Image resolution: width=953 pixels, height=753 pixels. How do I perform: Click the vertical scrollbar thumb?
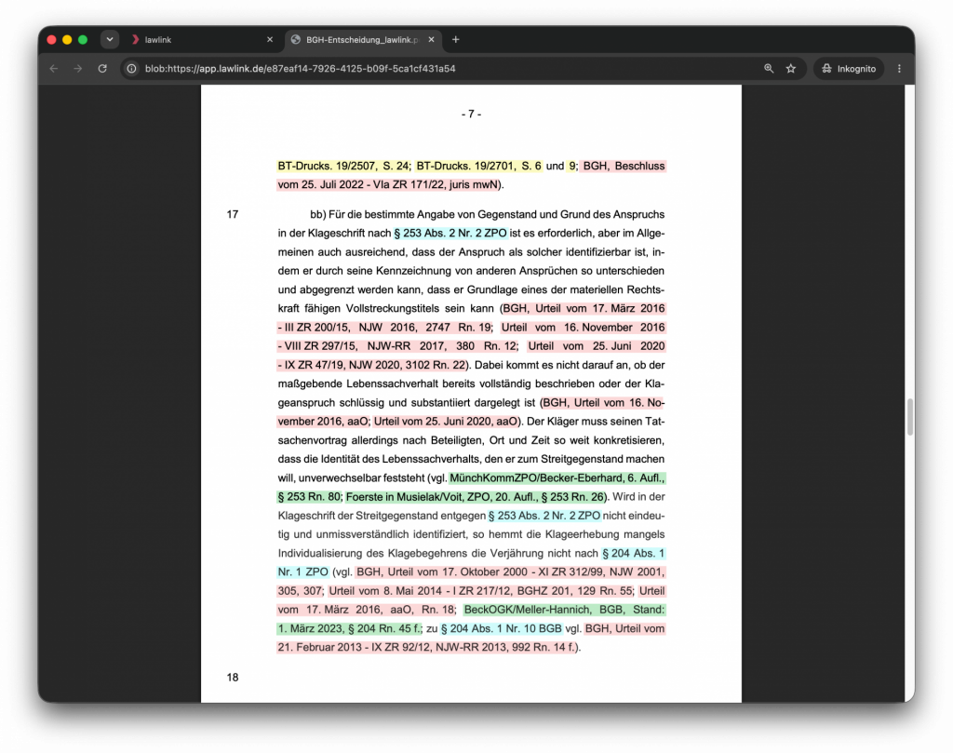pos(910,417)
